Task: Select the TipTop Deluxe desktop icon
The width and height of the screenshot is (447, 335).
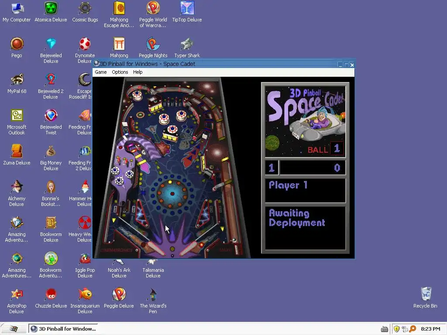Action: pos(187,12)
